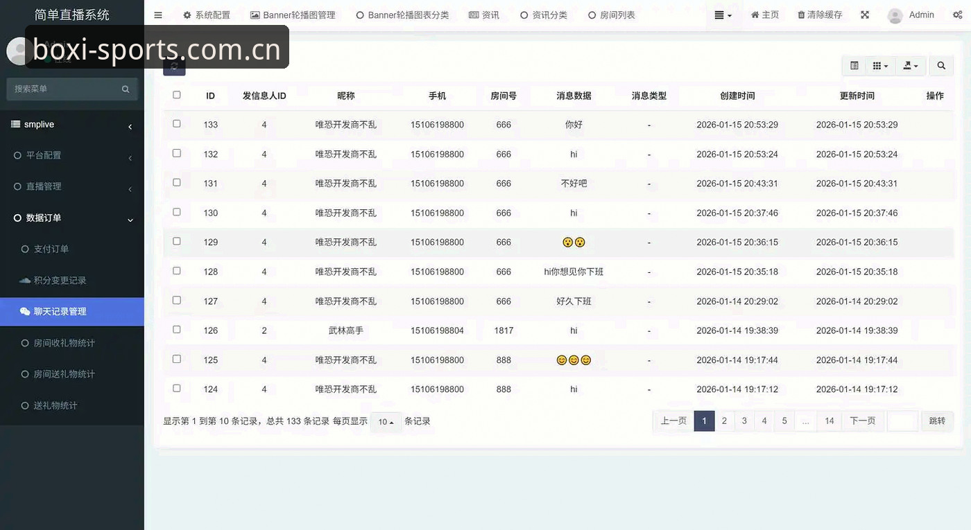Click the 跳转 jump button
Screen dimensions: 971x530
[937, 421]
